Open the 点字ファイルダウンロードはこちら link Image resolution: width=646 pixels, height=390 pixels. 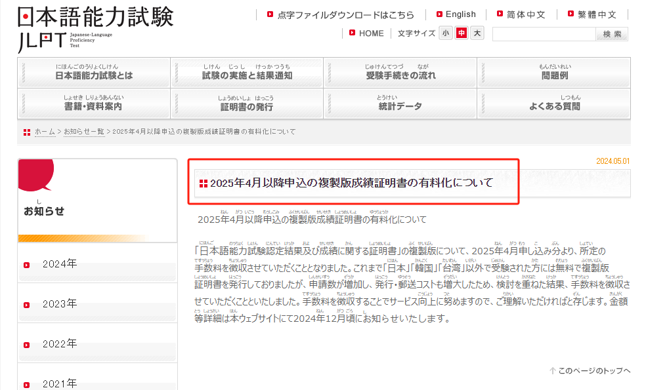click(346, 15)
